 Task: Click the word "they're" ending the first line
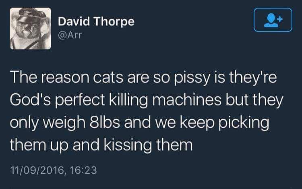[253, 77]
